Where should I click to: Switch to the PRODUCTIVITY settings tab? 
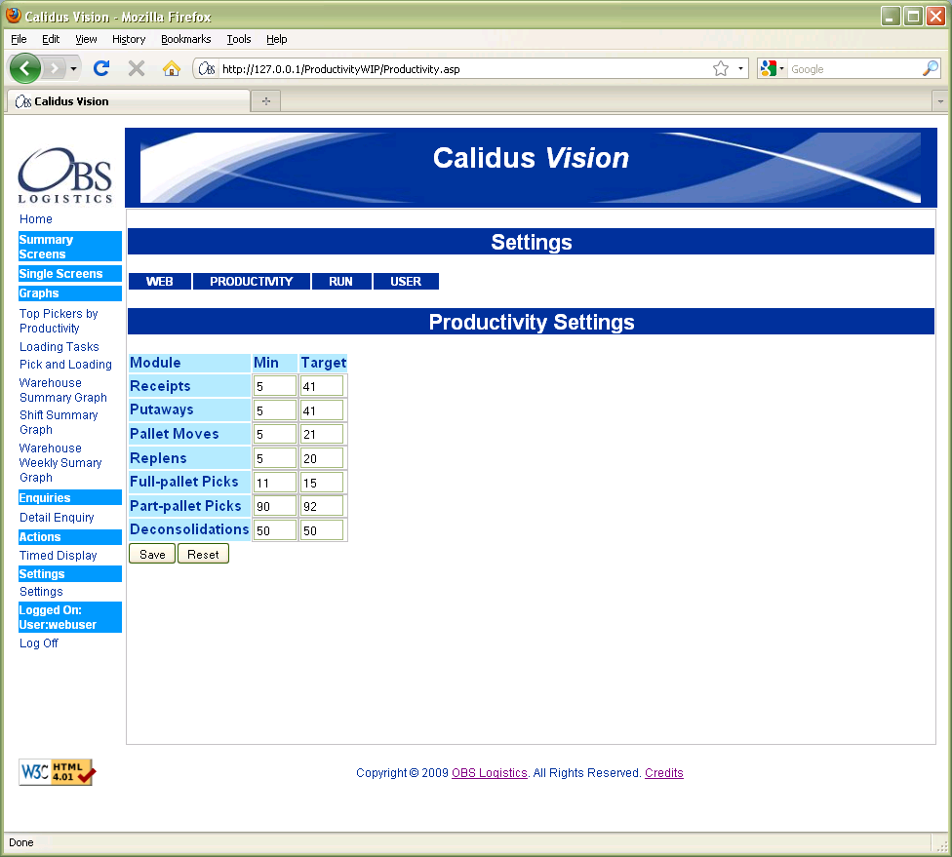click(252, 281)
